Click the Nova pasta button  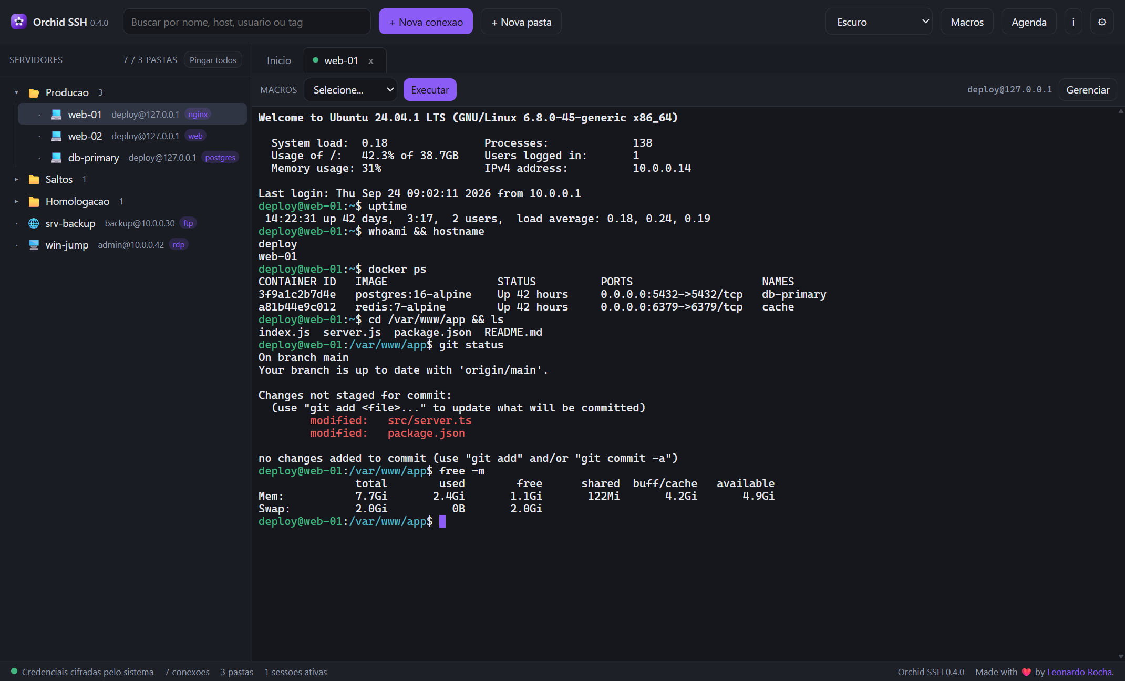521,22
